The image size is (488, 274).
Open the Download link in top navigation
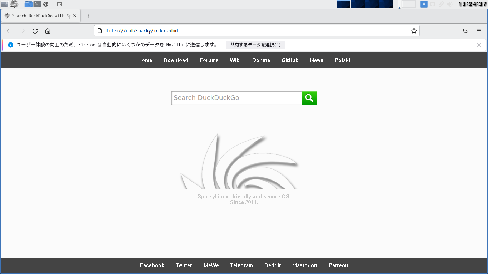pos(176,60)
